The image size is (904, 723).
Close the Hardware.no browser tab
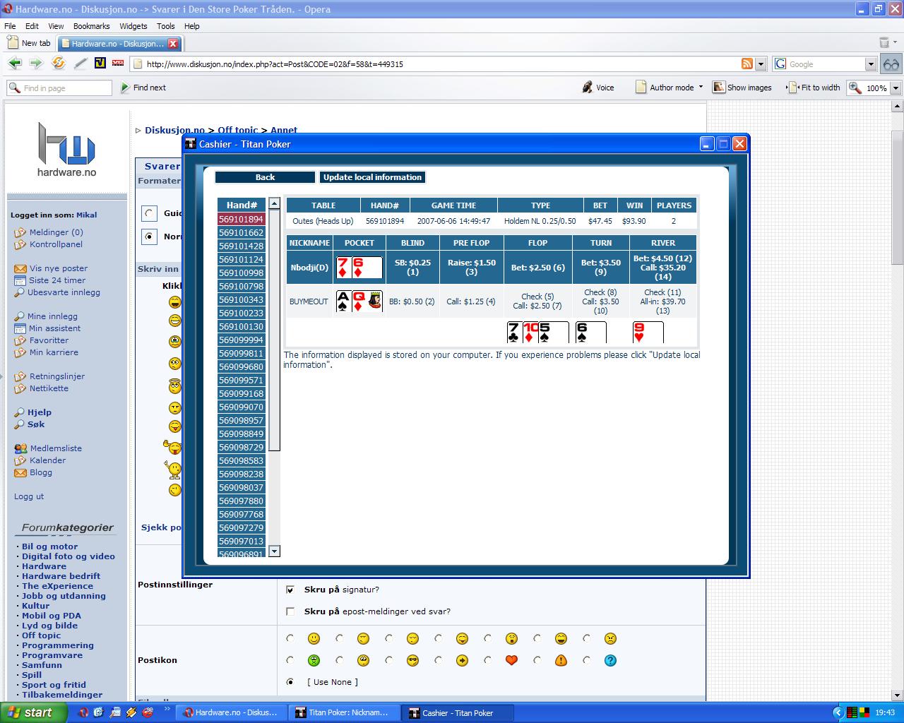click(172, 43)
